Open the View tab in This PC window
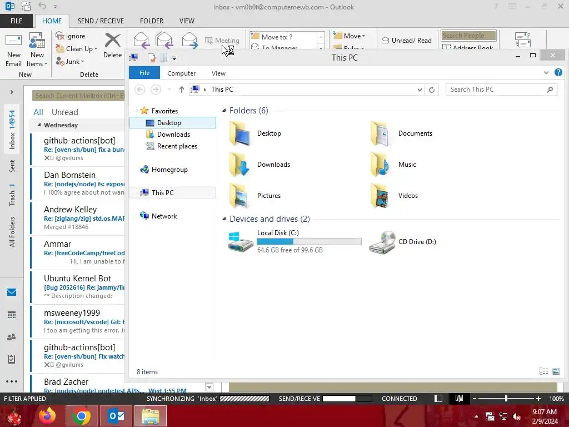 [x=218, y=73]
